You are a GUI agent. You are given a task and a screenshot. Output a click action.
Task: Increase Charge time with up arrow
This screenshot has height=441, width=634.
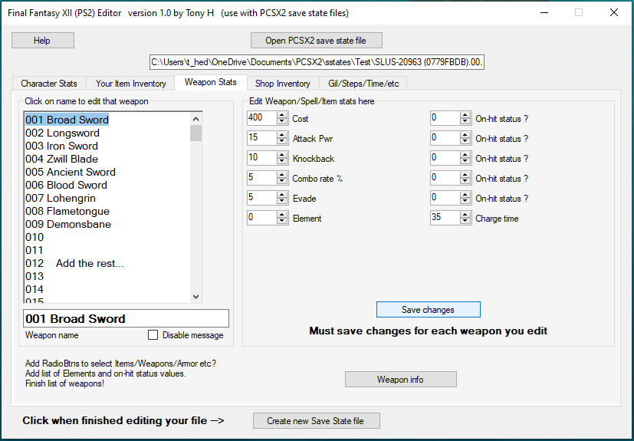pos(465,215)
